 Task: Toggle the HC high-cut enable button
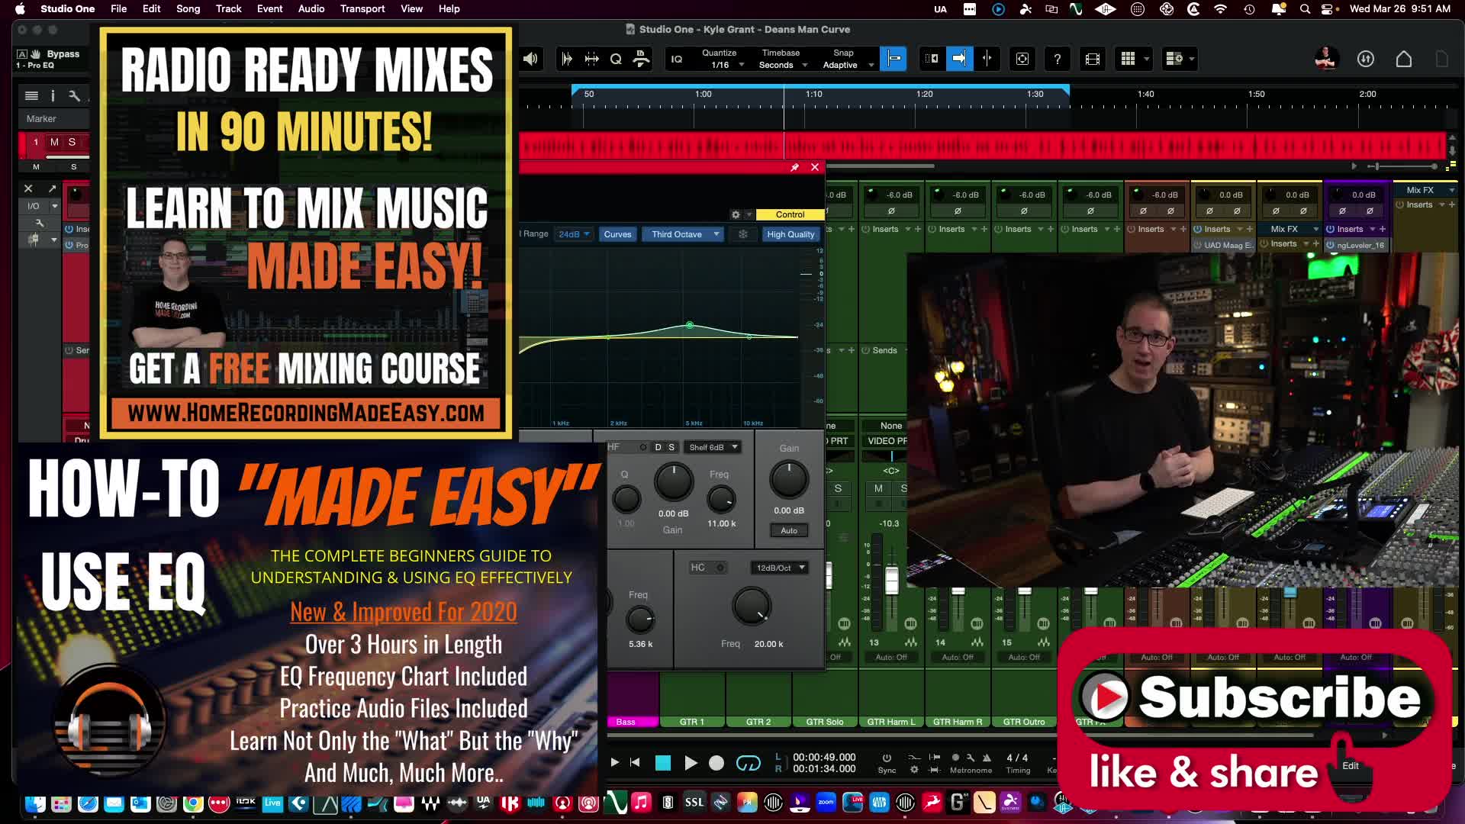pyautogui.click(x=720, y=568)
